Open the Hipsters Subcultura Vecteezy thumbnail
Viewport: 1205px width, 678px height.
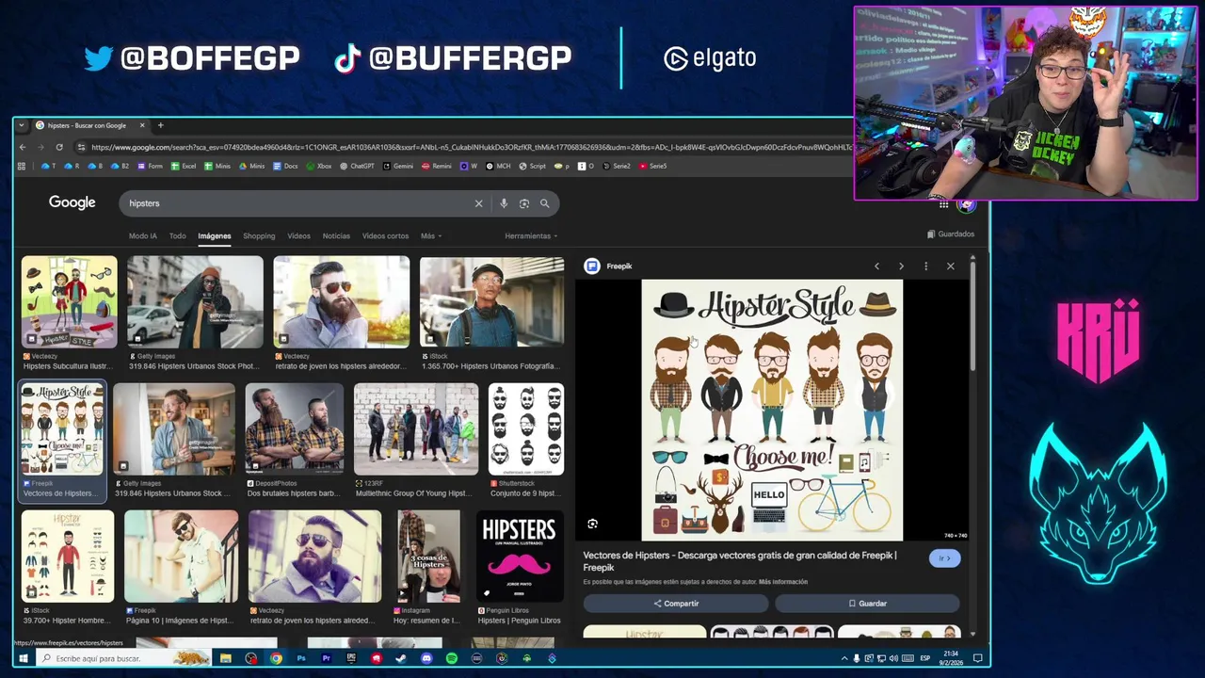click(x=70, y=301)
